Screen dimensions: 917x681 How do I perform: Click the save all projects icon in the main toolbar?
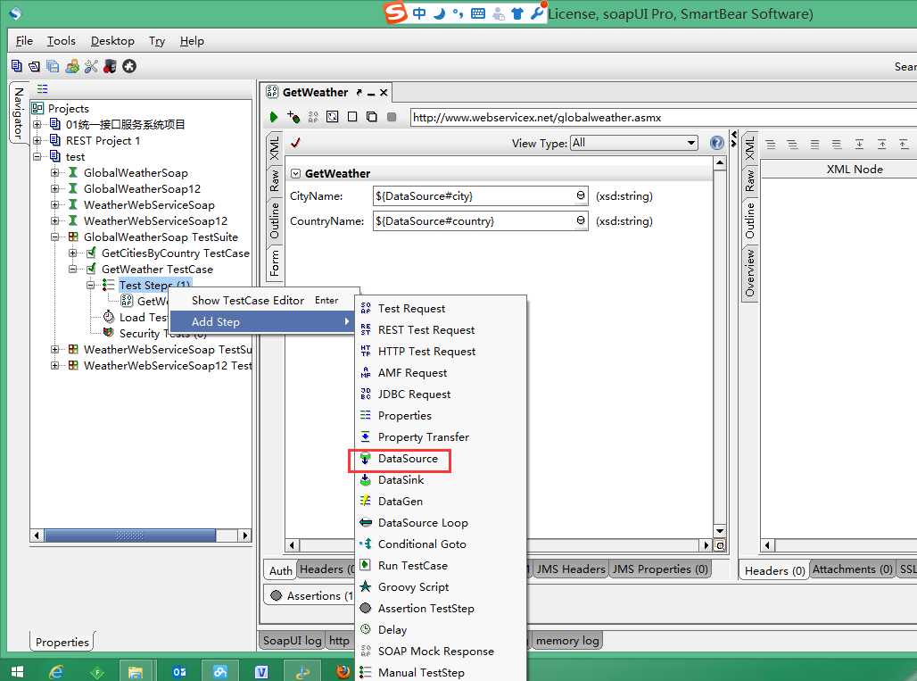(x=53, y=67)
